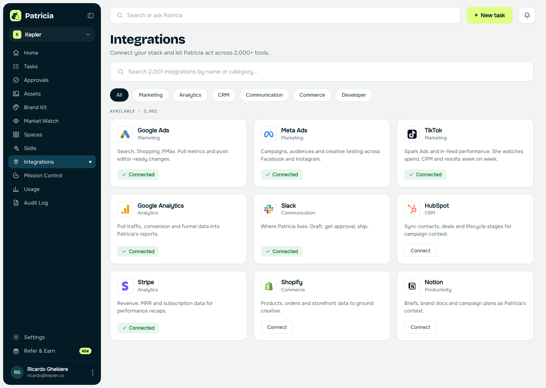Click the Audit Log document icon
This screenshot has width=546, height=388.
(x=16, y=203)
